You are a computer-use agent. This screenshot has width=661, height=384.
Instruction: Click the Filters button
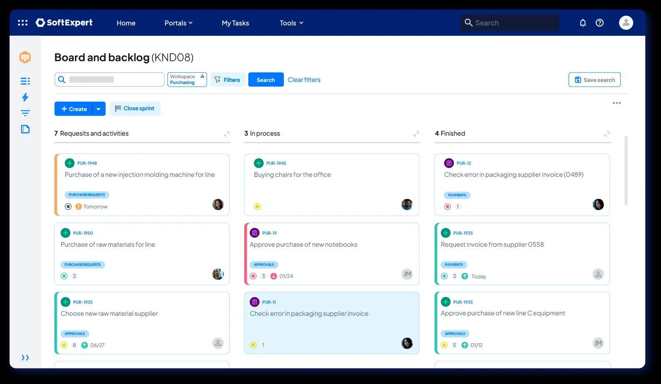(228, 79)
